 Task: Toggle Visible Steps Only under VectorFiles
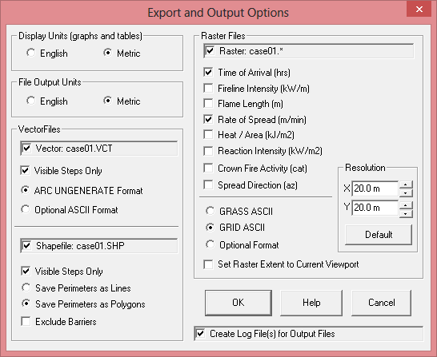click(25, 170)
